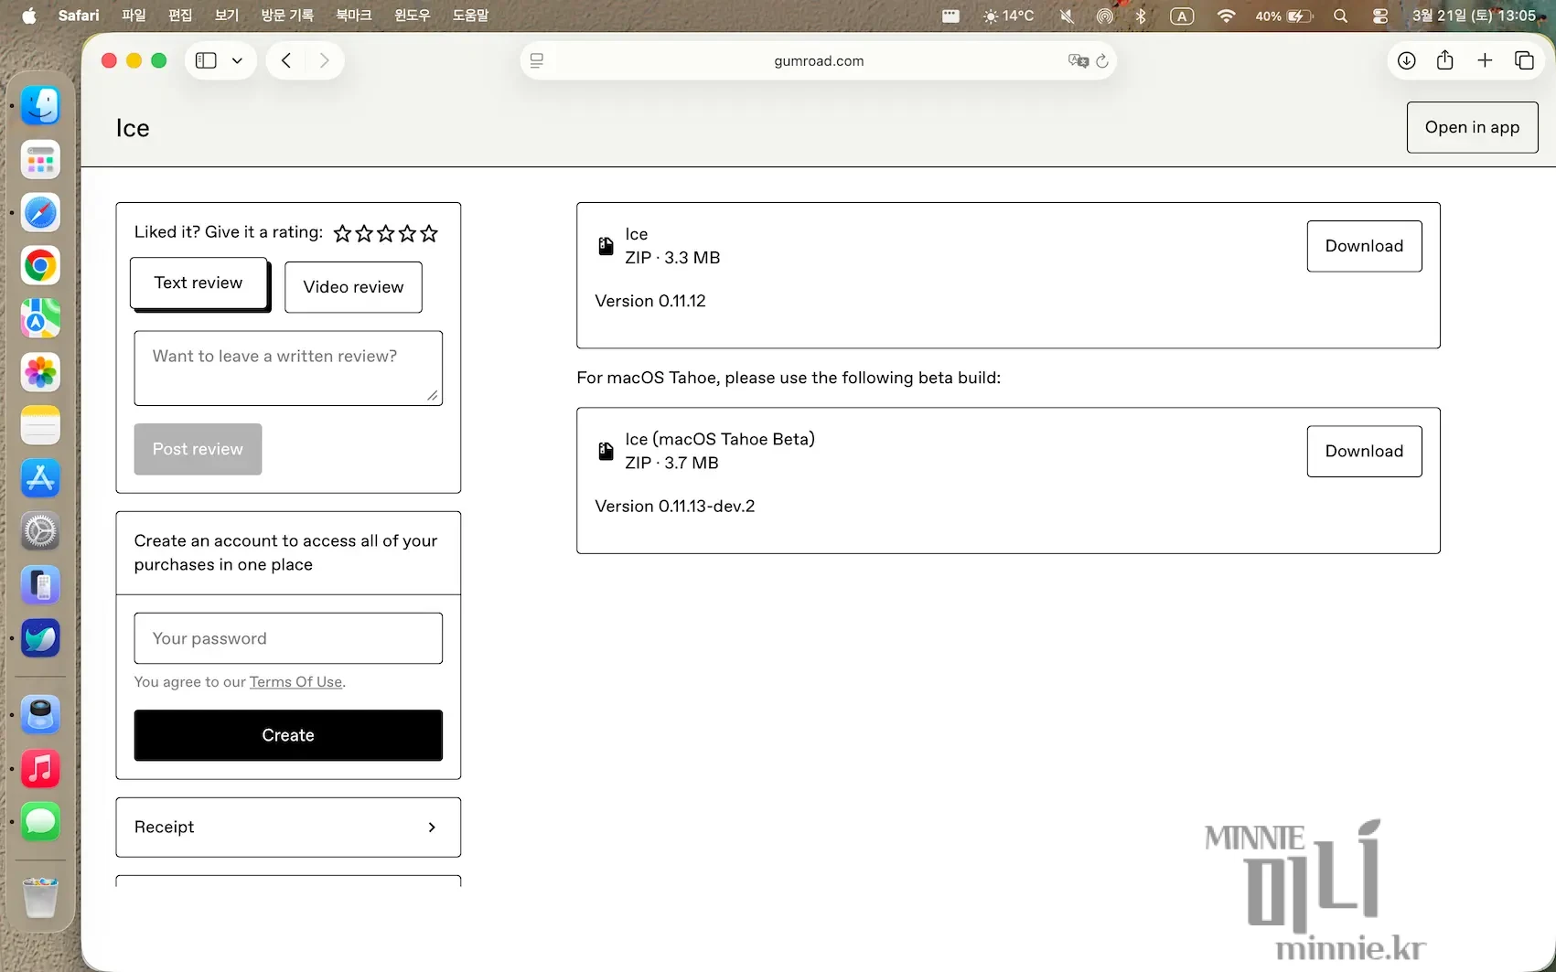Screen dimensions: 1556x972
Task: Open Maps app in the Dock
Action: (x=40, y=319)
